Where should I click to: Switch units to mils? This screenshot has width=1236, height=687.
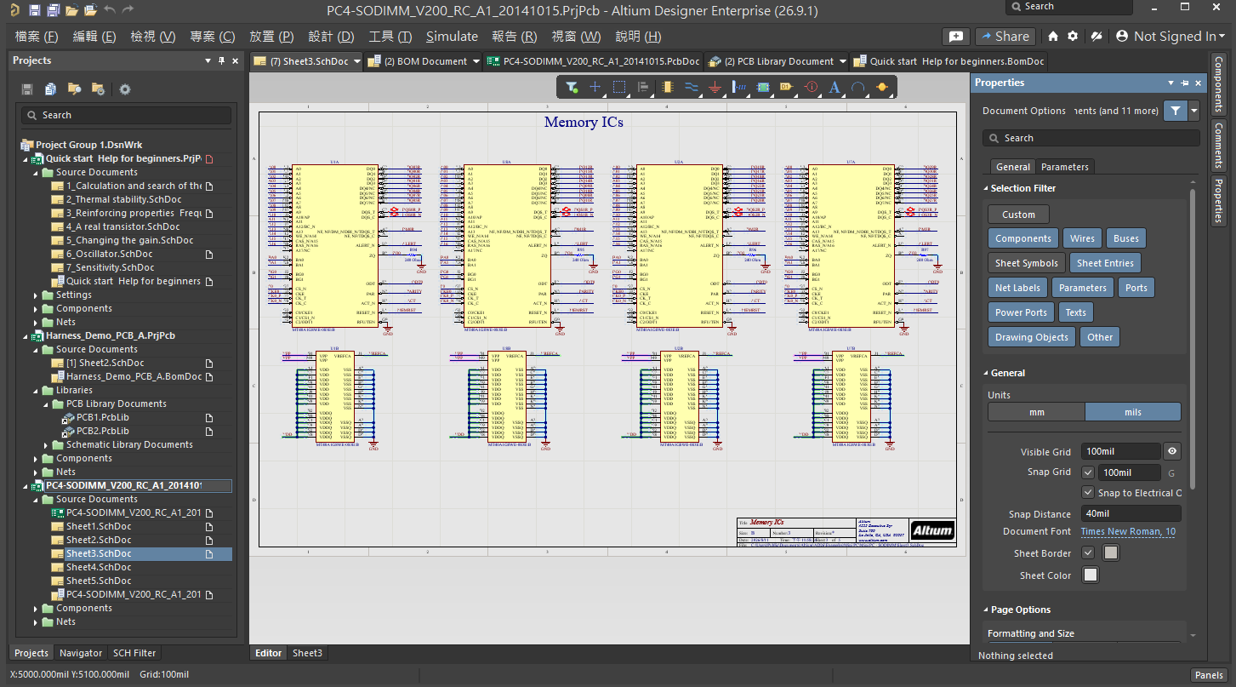[1133, 412]
